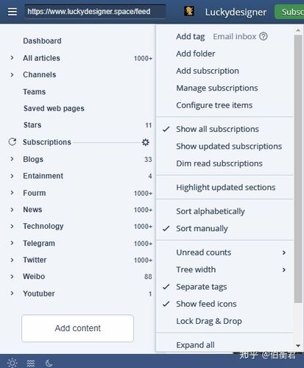
Task: Click the Add content button
Action: (x=77, y=328)
